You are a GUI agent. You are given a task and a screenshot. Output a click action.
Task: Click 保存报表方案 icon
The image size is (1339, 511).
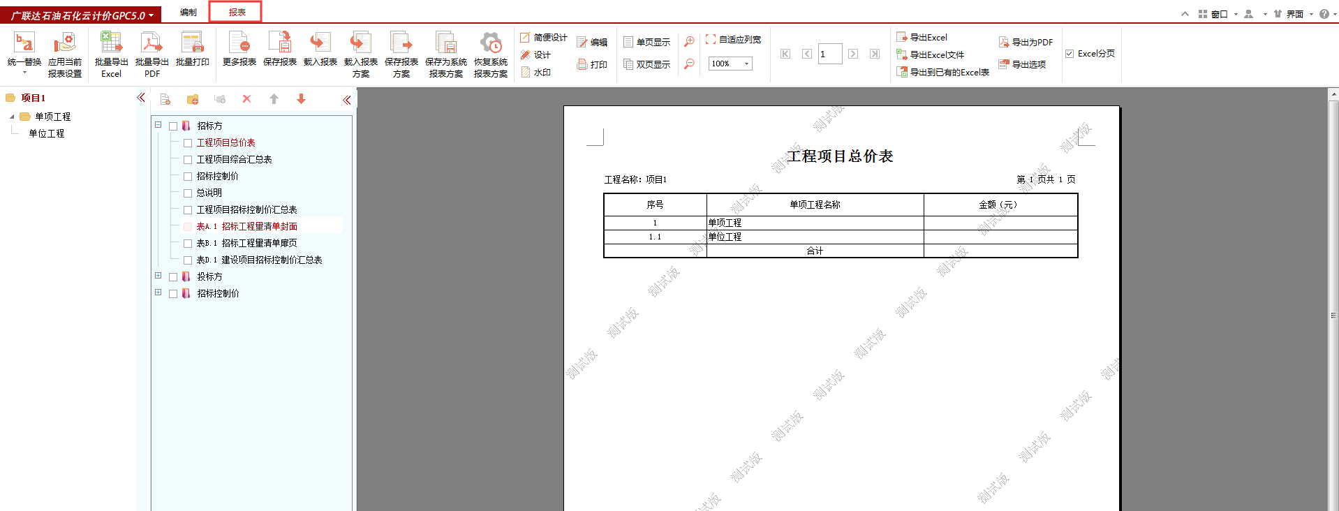point(401,43)
